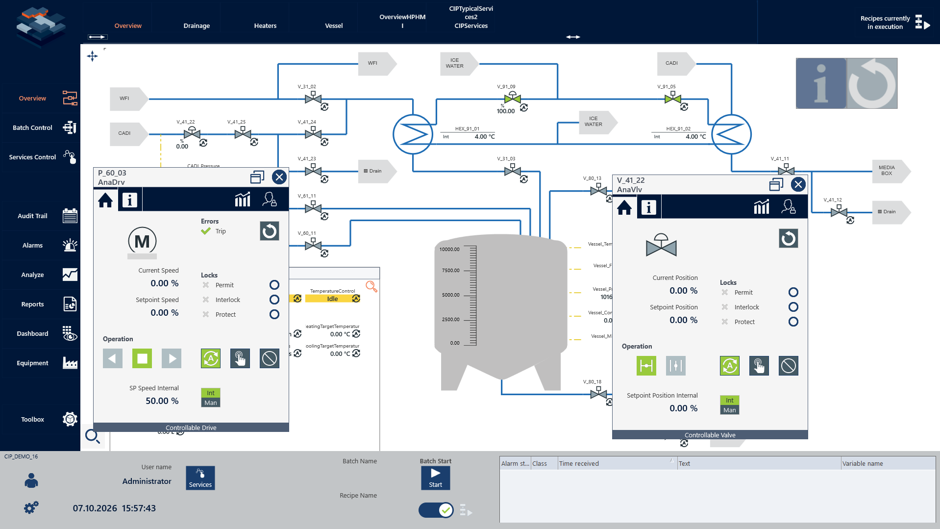940x529 pixels.
Task: Set P_60_03 drive out of service
Action: click(x=270, y=358)
